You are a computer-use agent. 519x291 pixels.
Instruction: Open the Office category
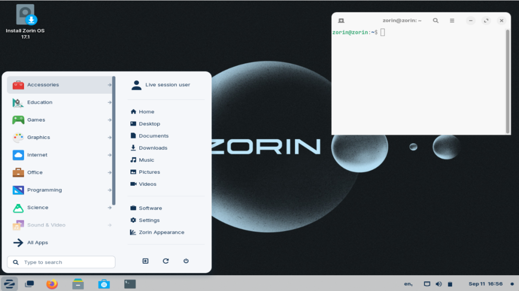[60, 172]
